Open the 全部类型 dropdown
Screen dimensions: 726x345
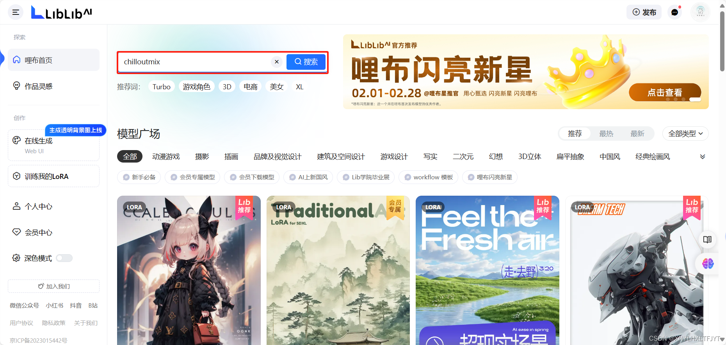(685, 134)
